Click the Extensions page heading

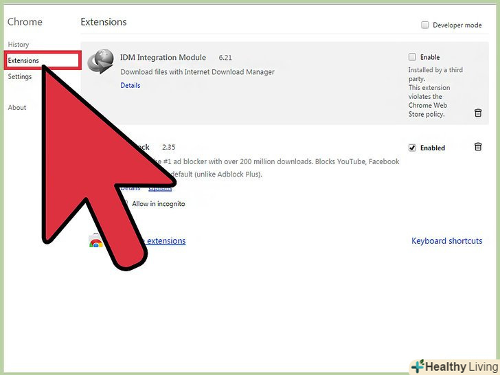click(x=104, y=22)
